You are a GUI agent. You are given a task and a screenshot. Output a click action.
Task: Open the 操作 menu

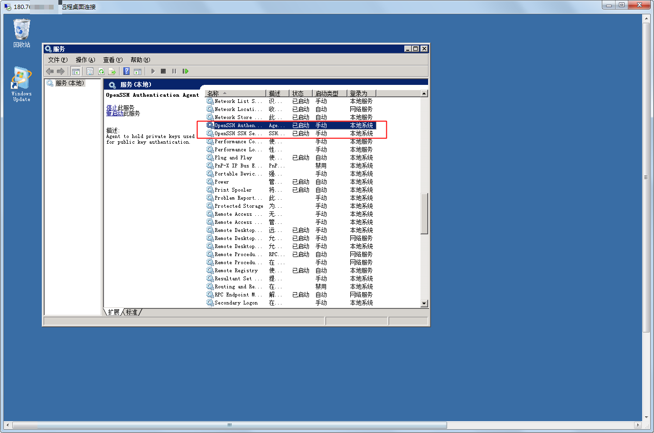[x=84, y=60]
